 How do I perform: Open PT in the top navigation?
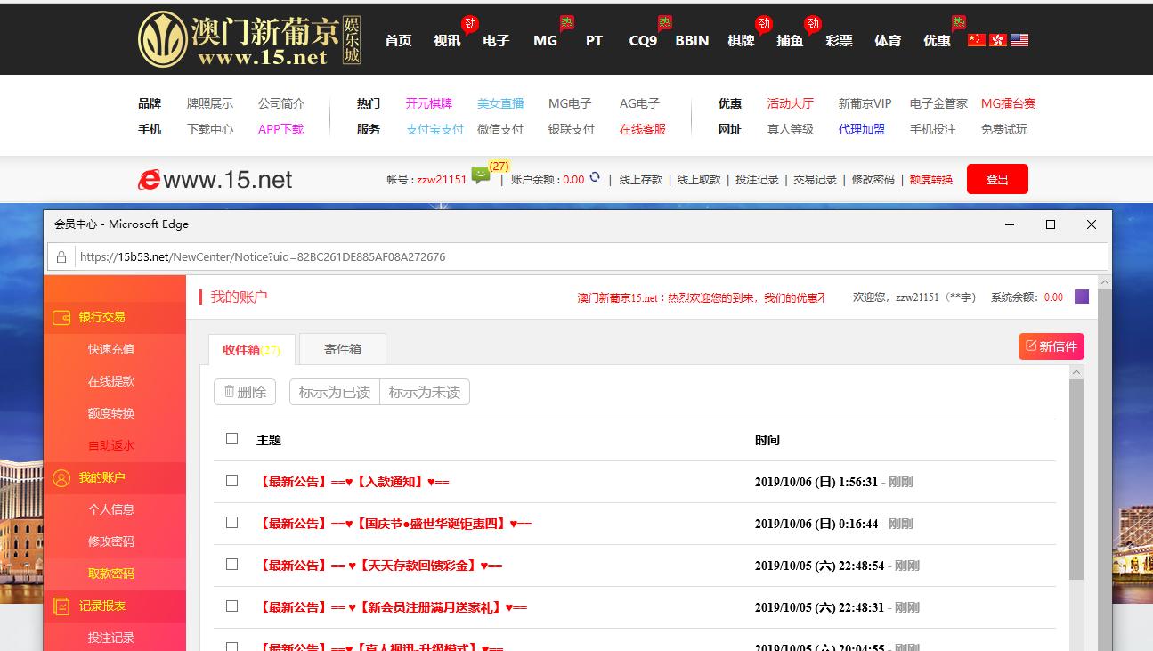coord(594,40)
